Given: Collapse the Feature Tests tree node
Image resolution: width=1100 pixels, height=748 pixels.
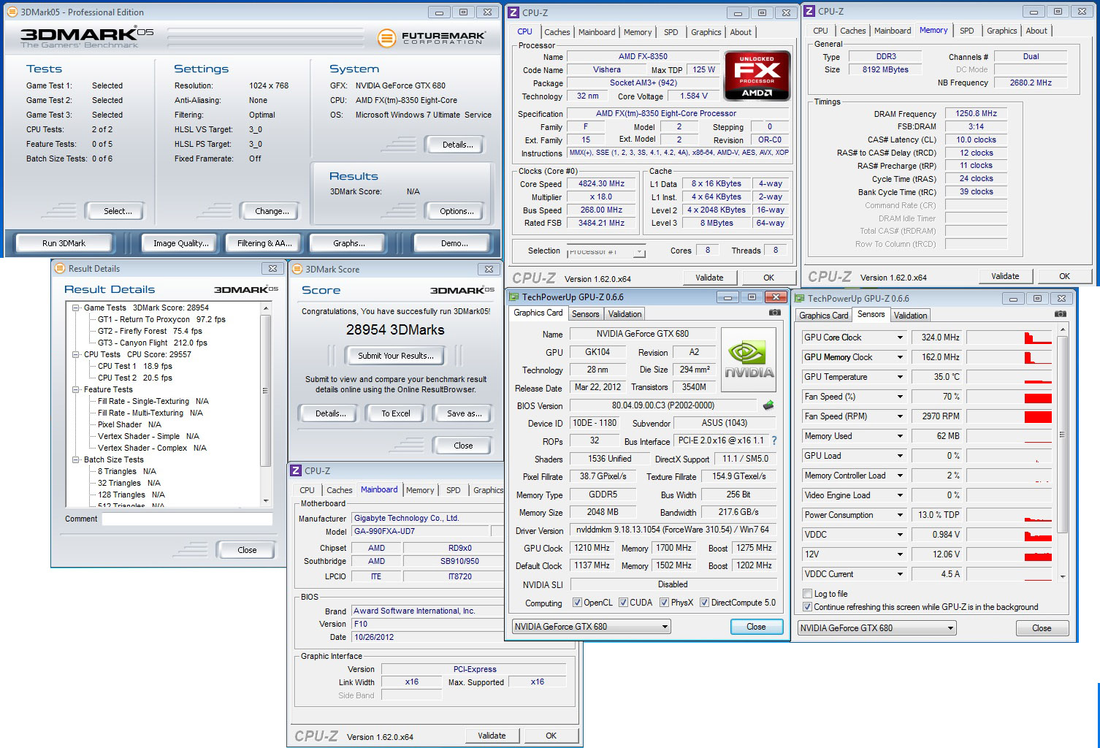Looking at the screenshot, I should pos(76,389).
